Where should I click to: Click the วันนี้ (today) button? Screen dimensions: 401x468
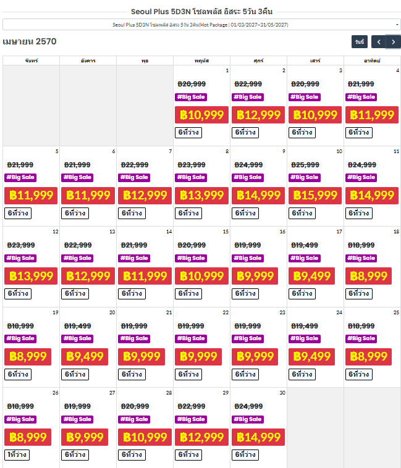pos(360,42)
